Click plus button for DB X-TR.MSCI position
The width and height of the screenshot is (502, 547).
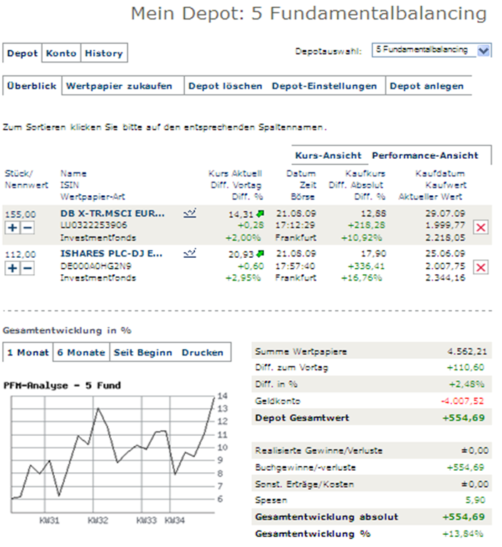point(12,228)
